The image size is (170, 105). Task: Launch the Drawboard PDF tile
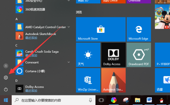[139, 55]
